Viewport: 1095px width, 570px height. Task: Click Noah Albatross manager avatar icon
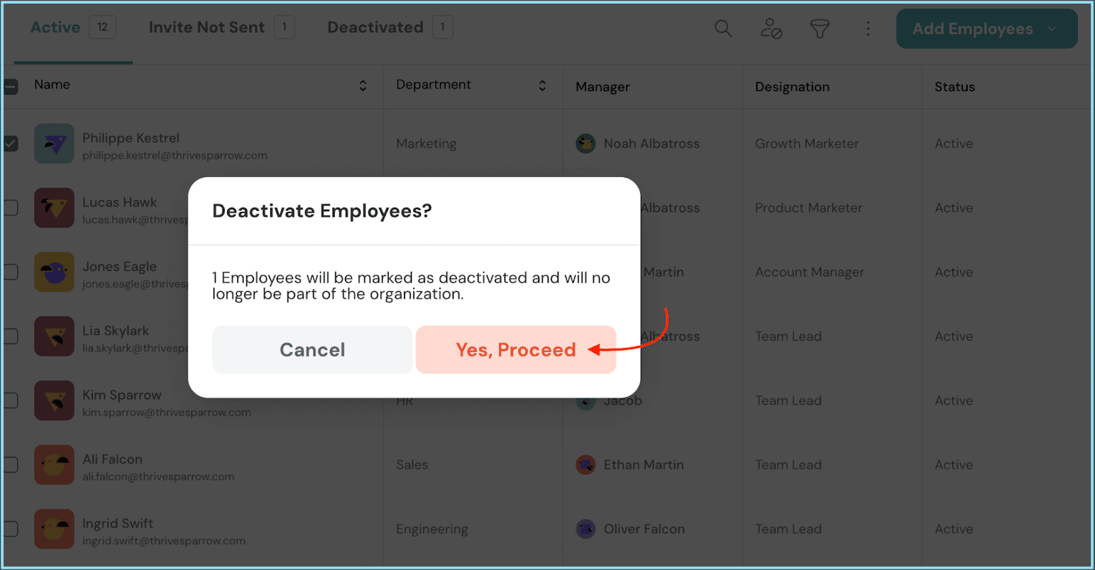pos(585,144)
